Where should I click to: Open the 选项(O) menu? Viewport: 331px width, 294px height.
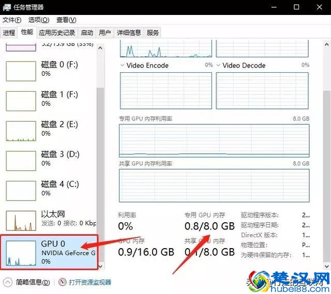39,20
